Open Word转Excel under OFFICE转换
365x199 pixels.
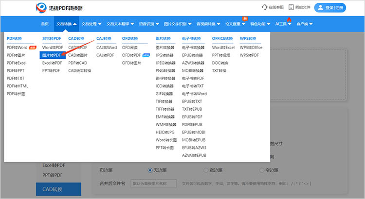(x=223, y=48)
